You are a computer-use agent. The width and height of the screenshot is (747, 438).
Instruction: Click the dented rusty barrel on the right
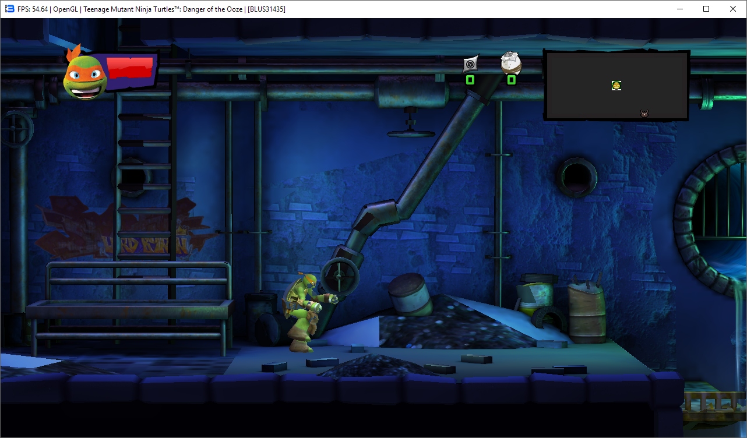pyautogui.click(x=587, y=311)
